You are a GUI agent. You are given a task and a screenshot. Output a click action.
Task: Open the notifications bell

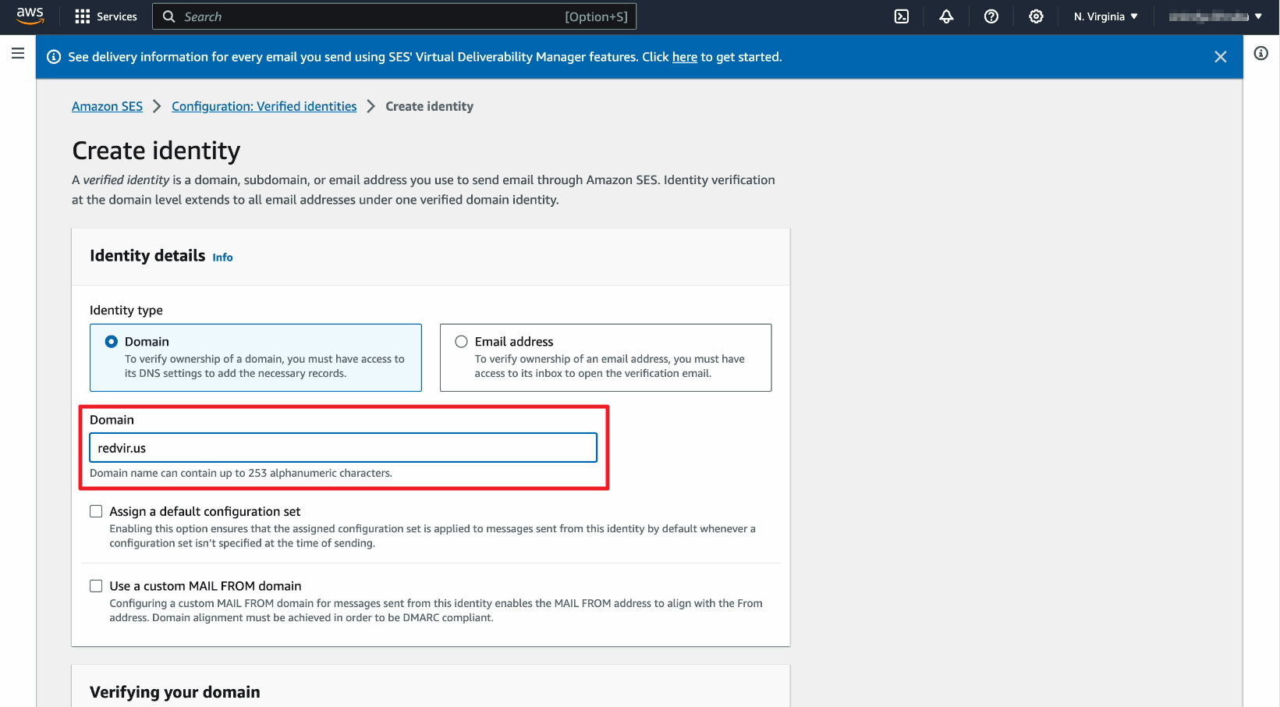(946, 16)
